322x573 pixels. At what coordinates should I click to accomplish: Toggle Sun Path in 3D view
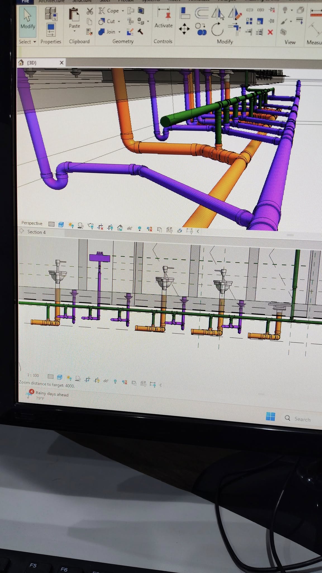coord(71,225)
